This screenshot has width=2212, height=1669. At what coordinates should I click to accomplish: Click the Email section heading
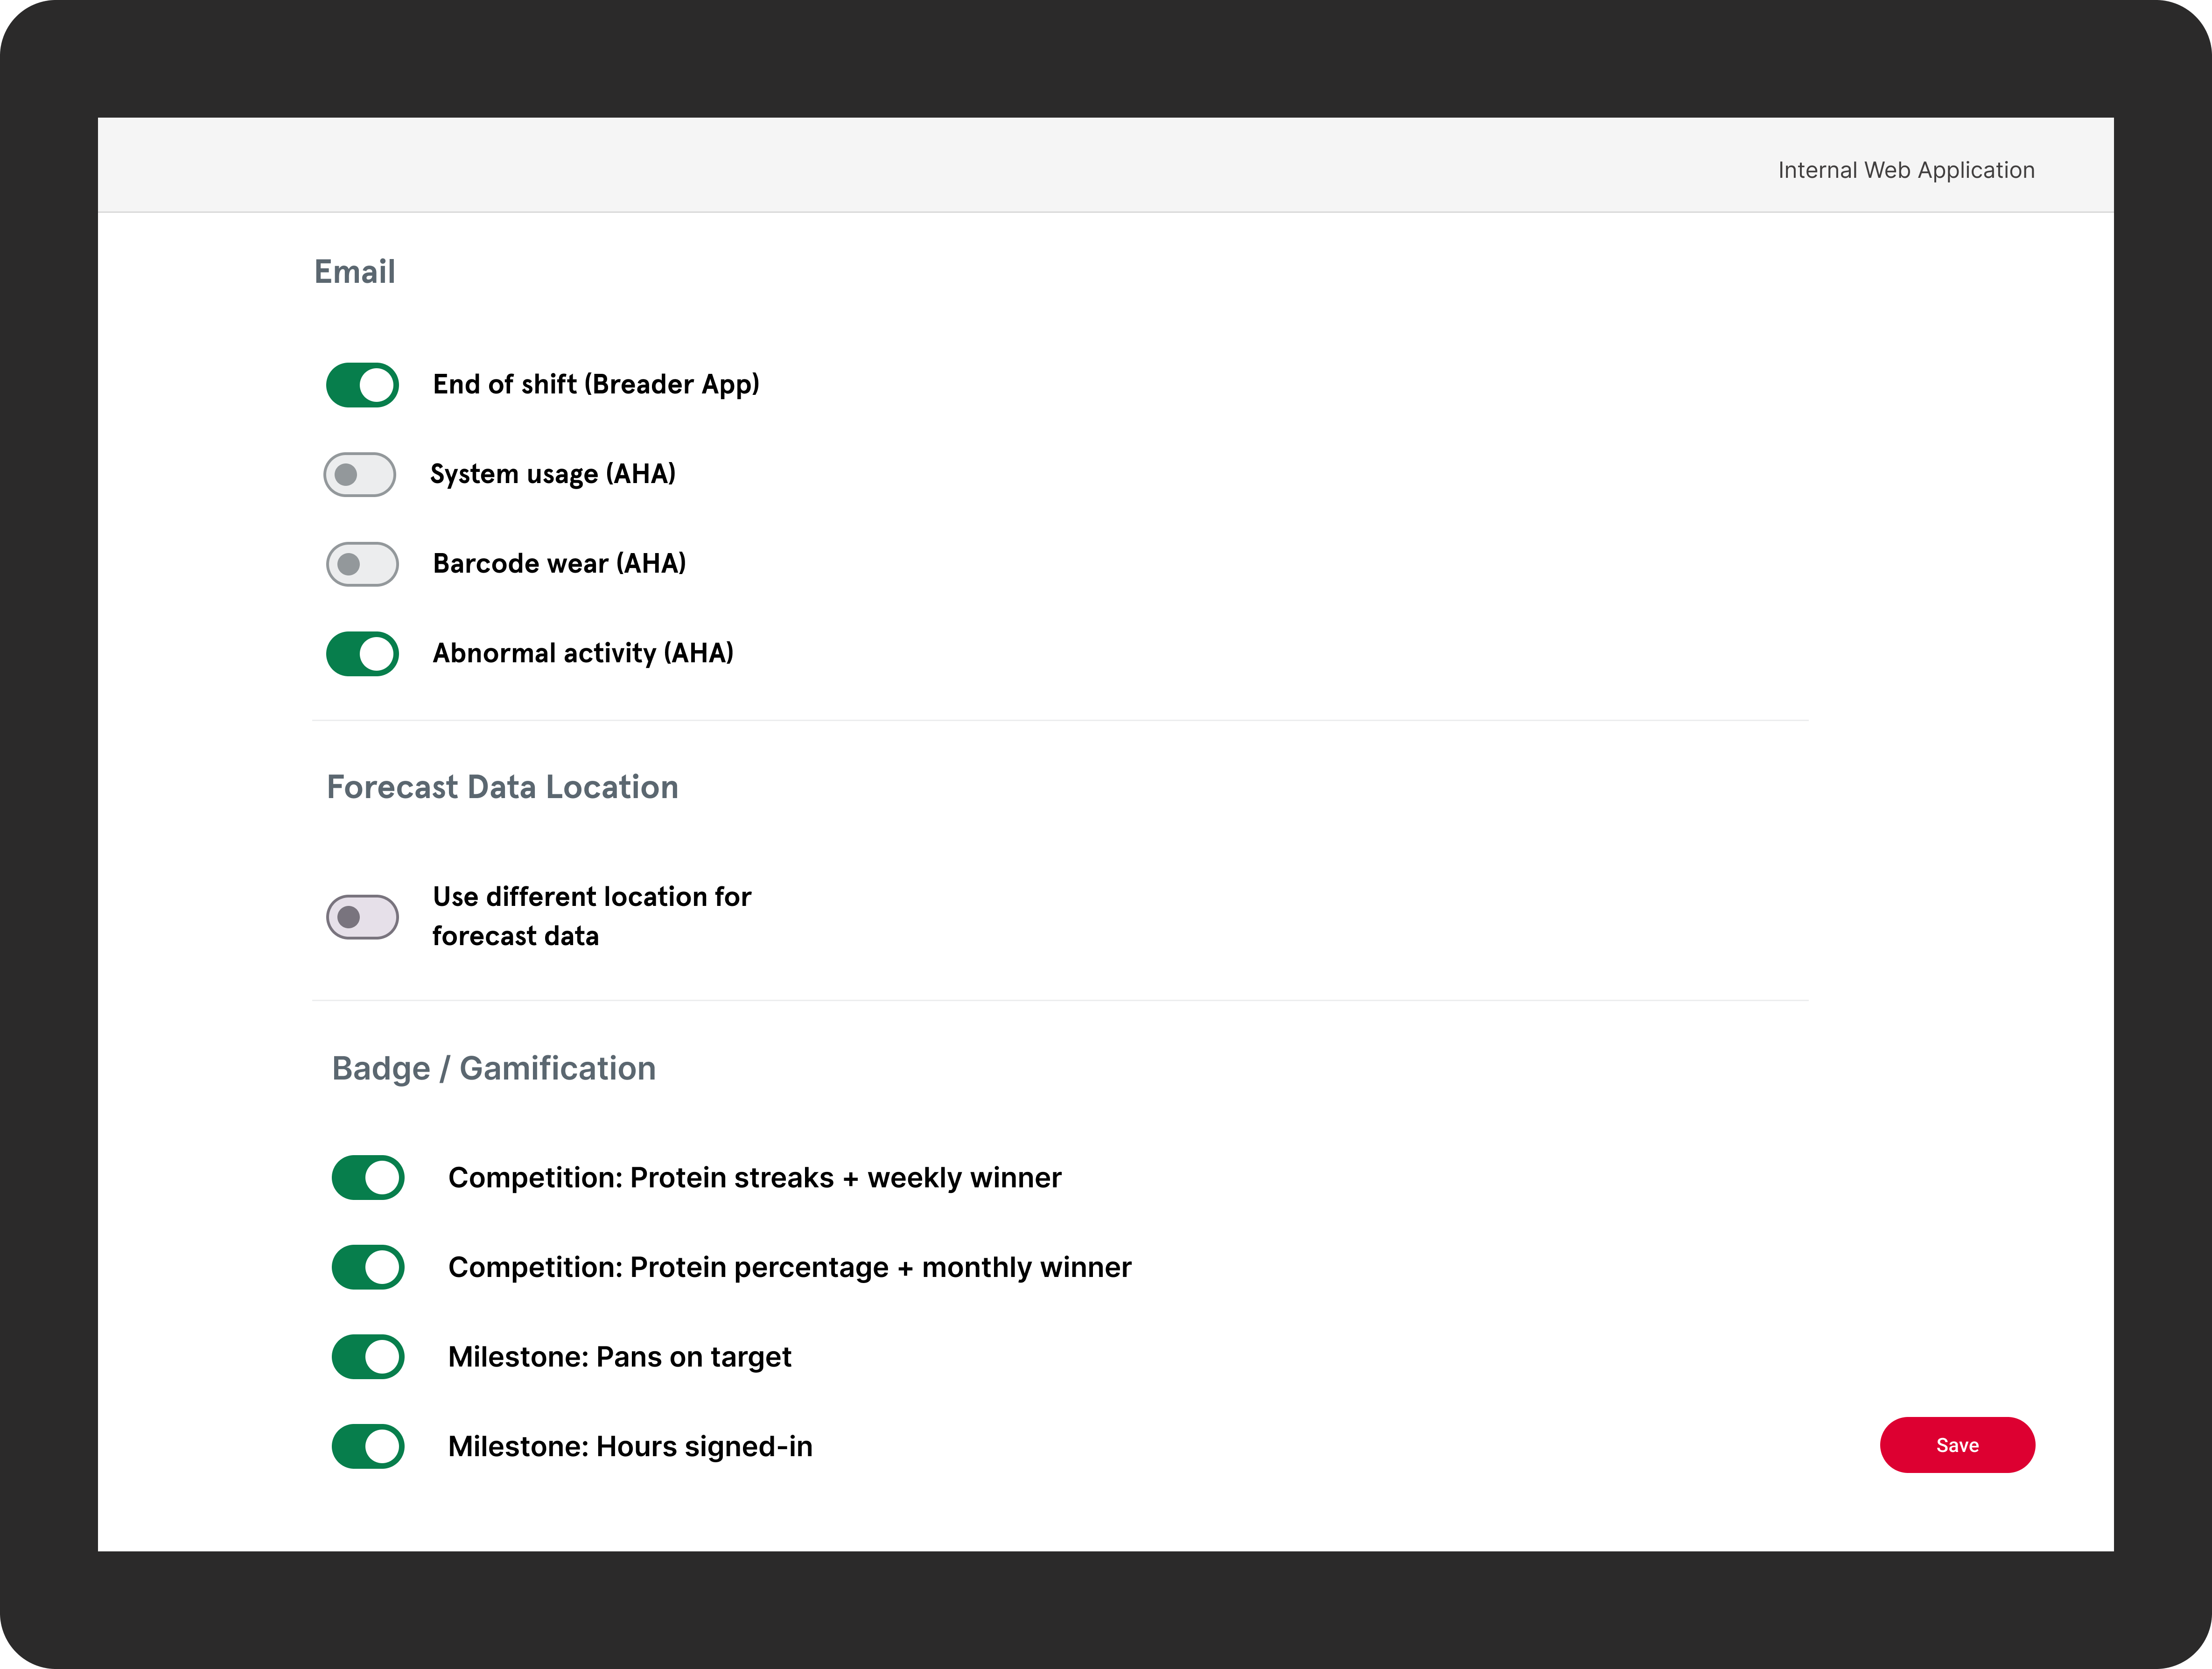tap(355, 272)
